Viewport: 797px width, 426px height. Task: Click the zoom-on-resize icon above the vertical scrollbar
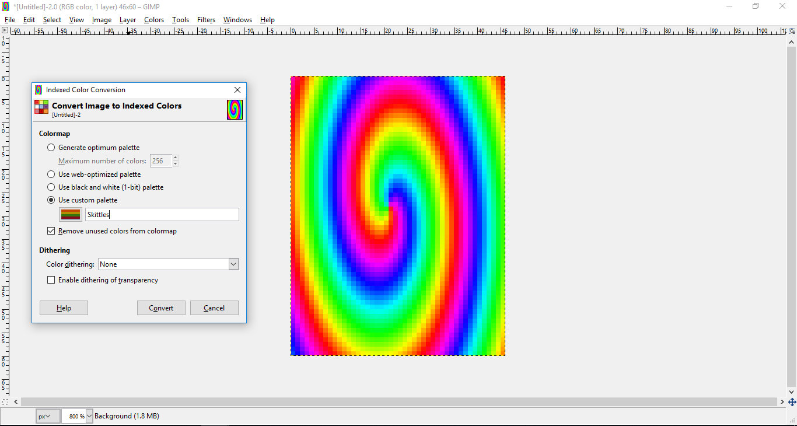point(792,31)
